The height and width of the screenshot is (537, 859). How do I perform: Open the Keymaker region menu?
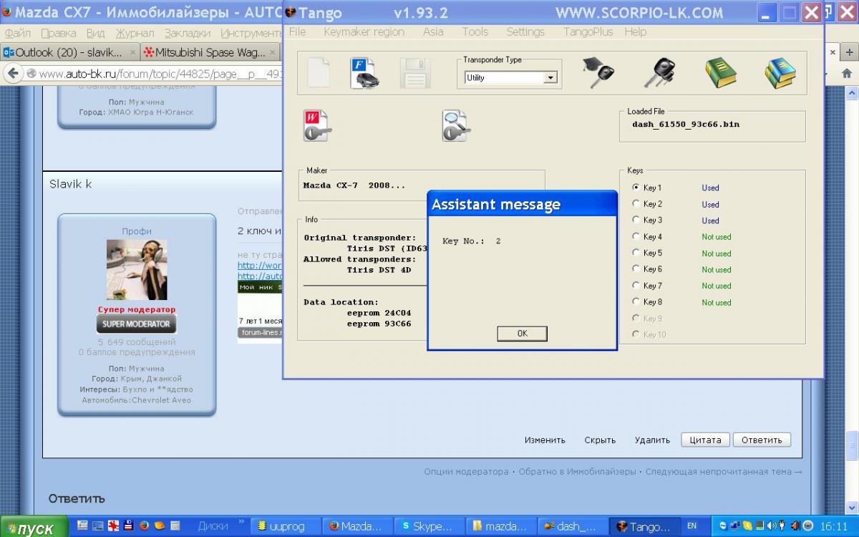click(x=364, y=32)
